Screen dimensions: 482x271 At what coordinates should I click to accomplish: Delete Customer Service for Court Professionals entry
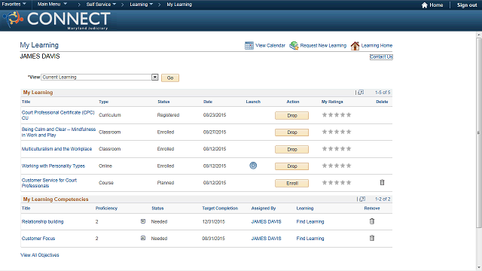382,182
